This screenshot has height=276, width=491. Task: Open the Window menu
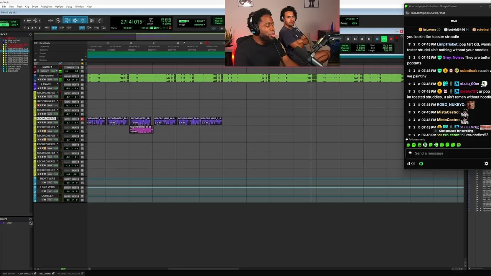pyautogui.click(x=79, y=7)
